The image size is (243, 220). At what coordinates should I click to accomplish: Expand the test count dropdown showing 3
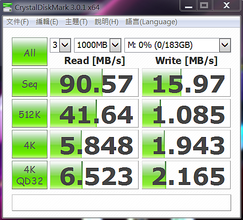[x=65, y=45]
